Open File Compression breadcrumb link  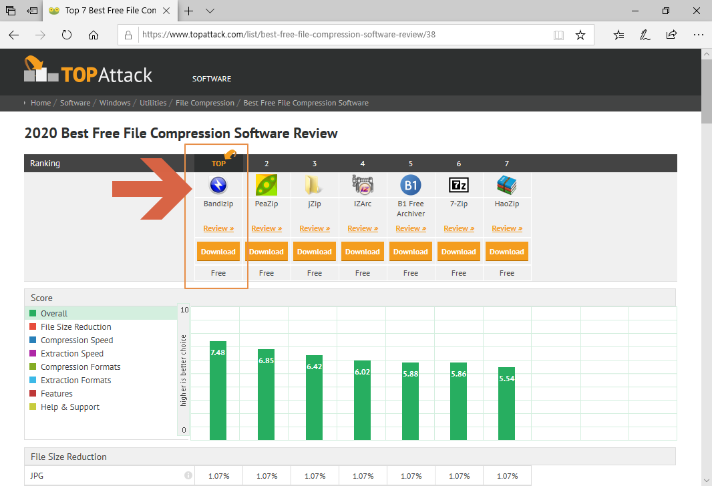[x=205, y=103]
